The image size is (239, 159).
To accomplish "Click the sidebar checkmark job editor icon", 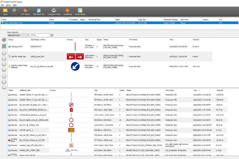I will [x=4, y=40].
